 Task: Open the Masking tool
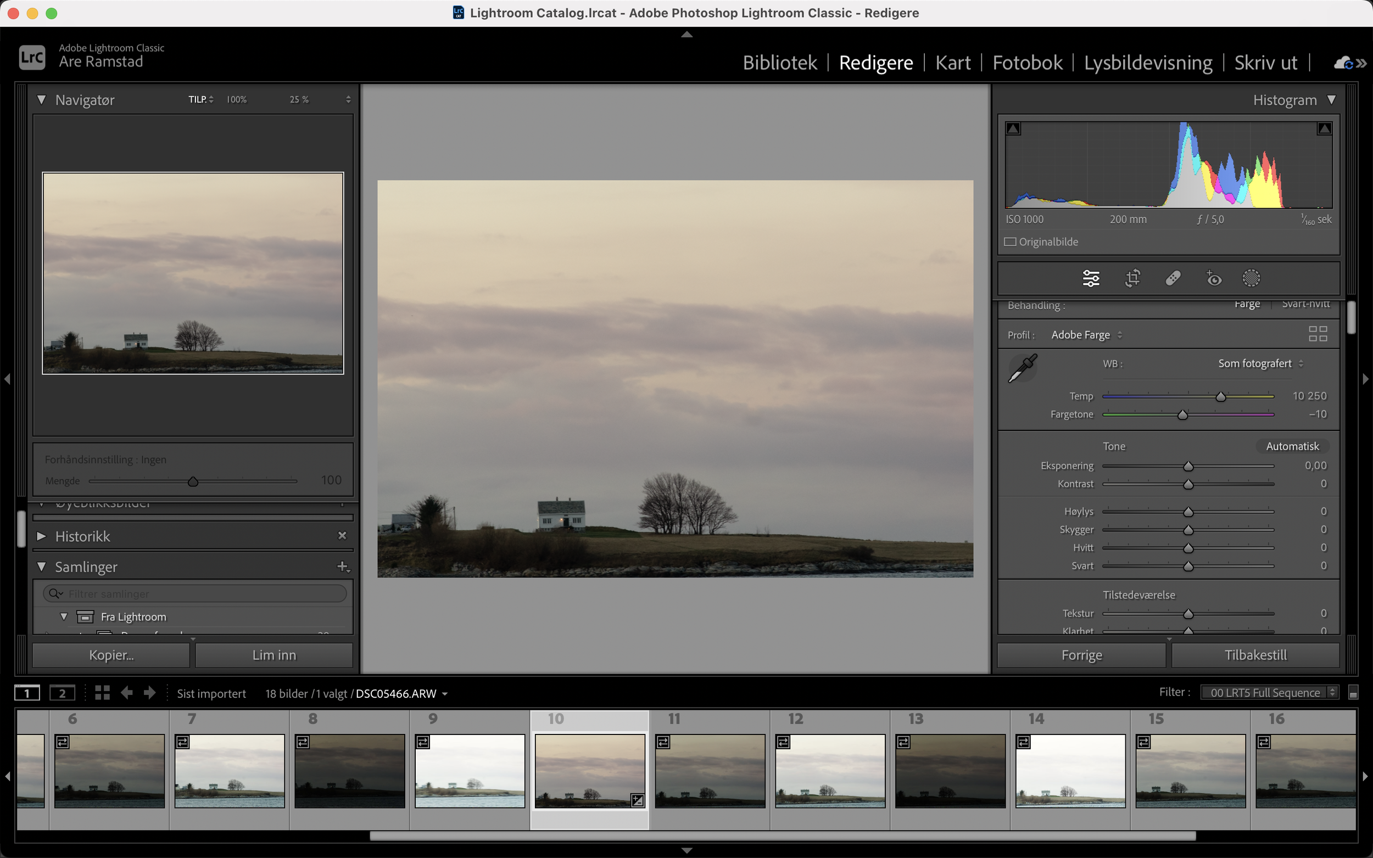[1251, 278]
